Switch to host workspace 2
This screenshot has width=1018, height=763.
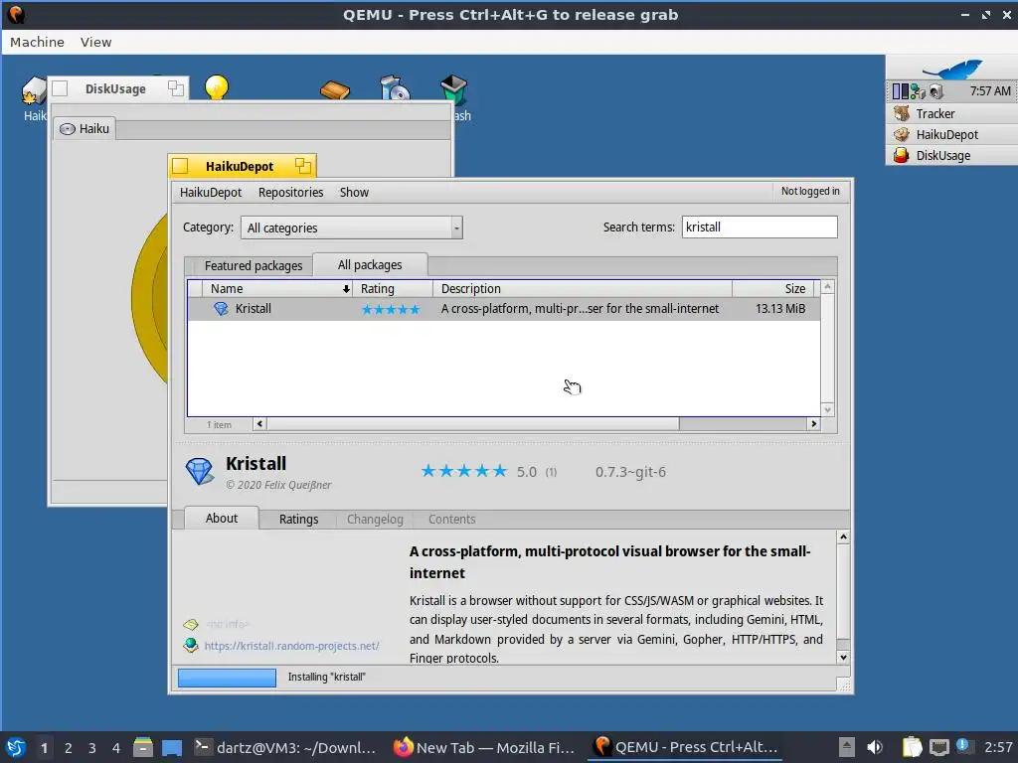(x=68, y=748)
